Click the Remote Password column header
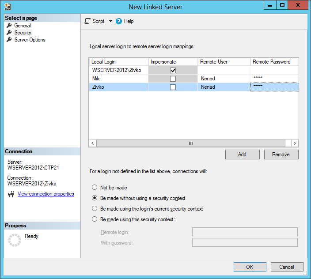This screenshot has width=311, height=279. pos(274,62)
